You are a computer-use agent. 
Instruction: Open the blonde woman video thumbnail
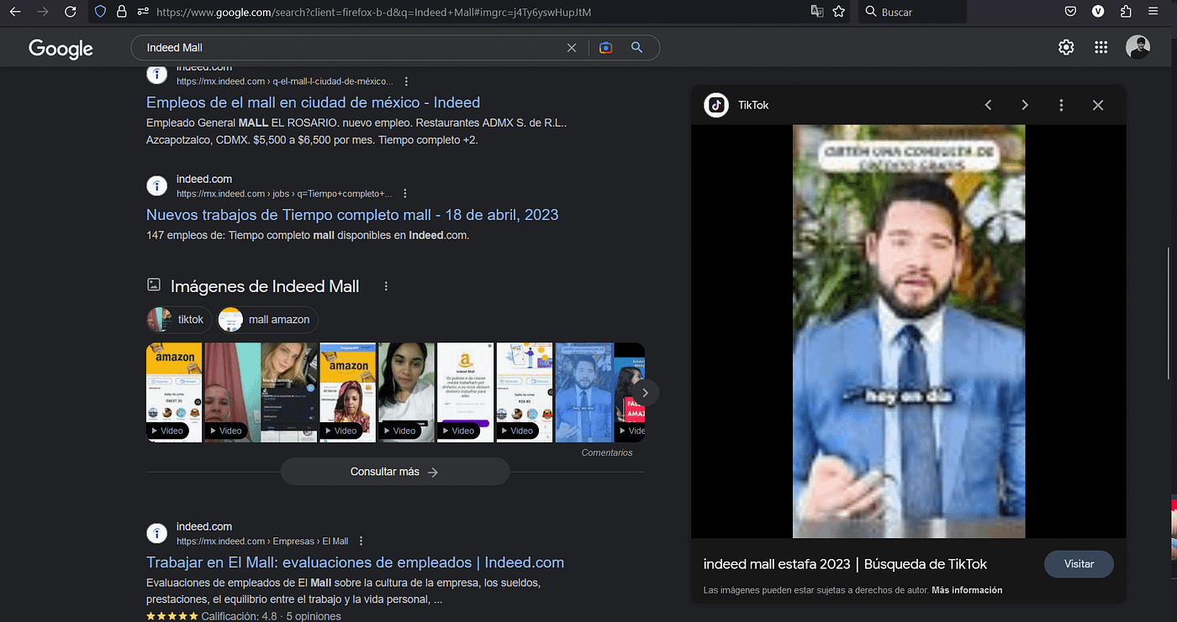point(289,392)
